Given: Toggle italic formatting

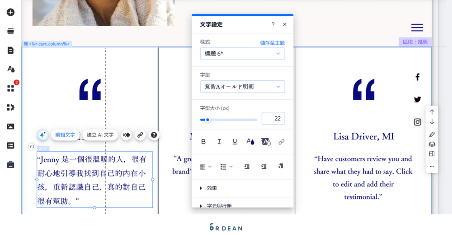Looking at the screenshot, I should 219,142.
